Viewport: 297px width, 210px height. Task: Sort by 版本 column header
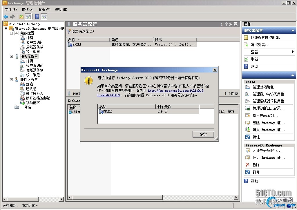[175, 39]
